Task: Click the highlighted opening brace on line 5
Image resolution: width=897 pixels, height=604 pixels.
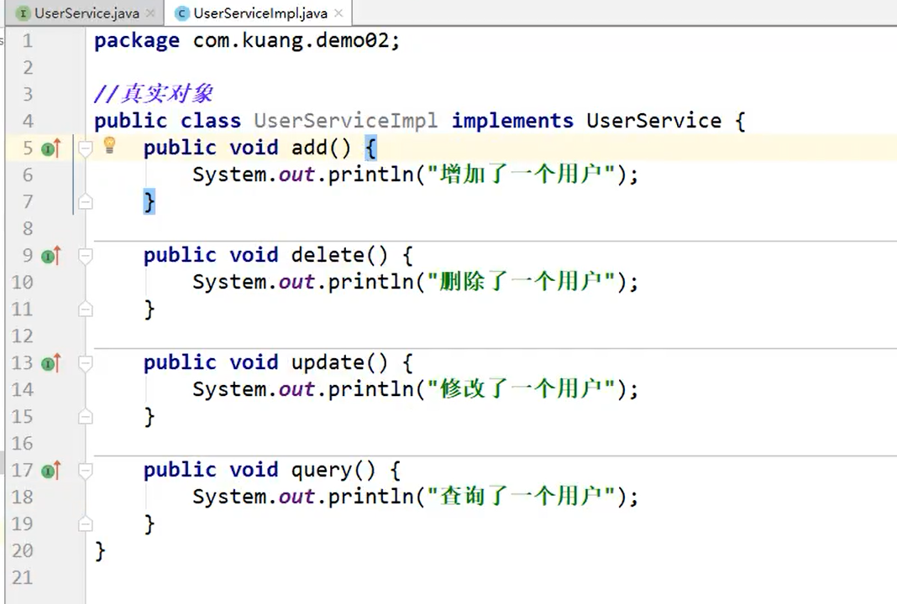Action: 370,148
